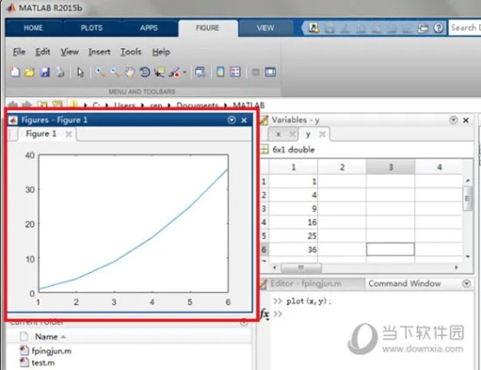Switch to the VIEW ribbon tab
The height and width of the screenshot is (370, 481).
(265, 28)
